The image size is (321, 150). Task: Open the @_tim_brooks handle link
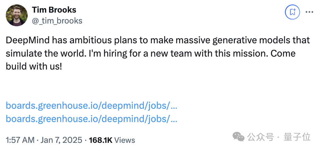(x=57, y=21)
